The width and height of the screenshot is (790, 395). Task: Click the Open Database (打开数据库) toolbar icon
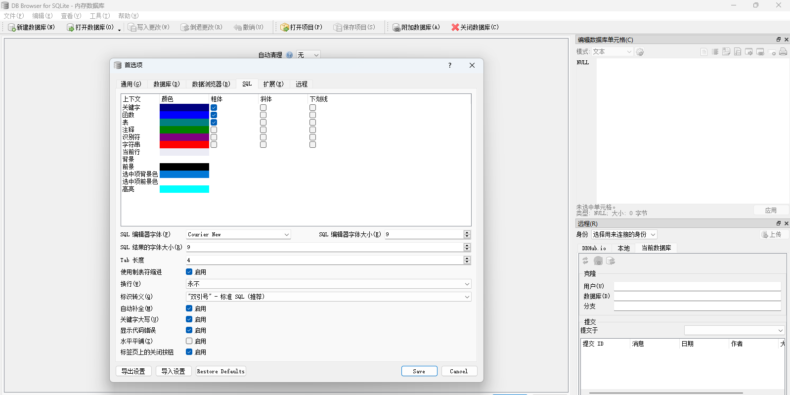tap(70, 27)
